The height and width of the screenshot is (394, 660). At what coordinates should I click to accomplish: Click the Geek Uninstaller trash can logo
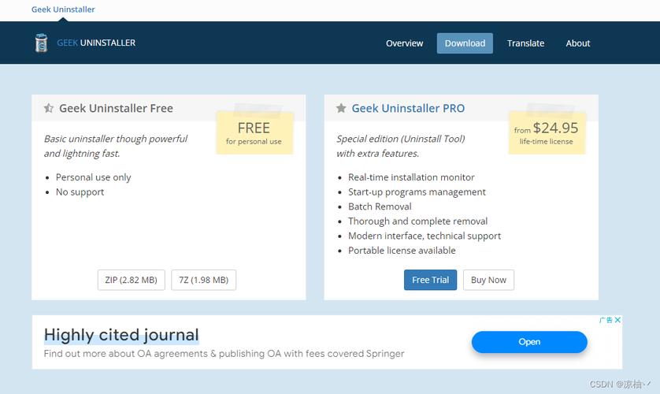point(42,43)
